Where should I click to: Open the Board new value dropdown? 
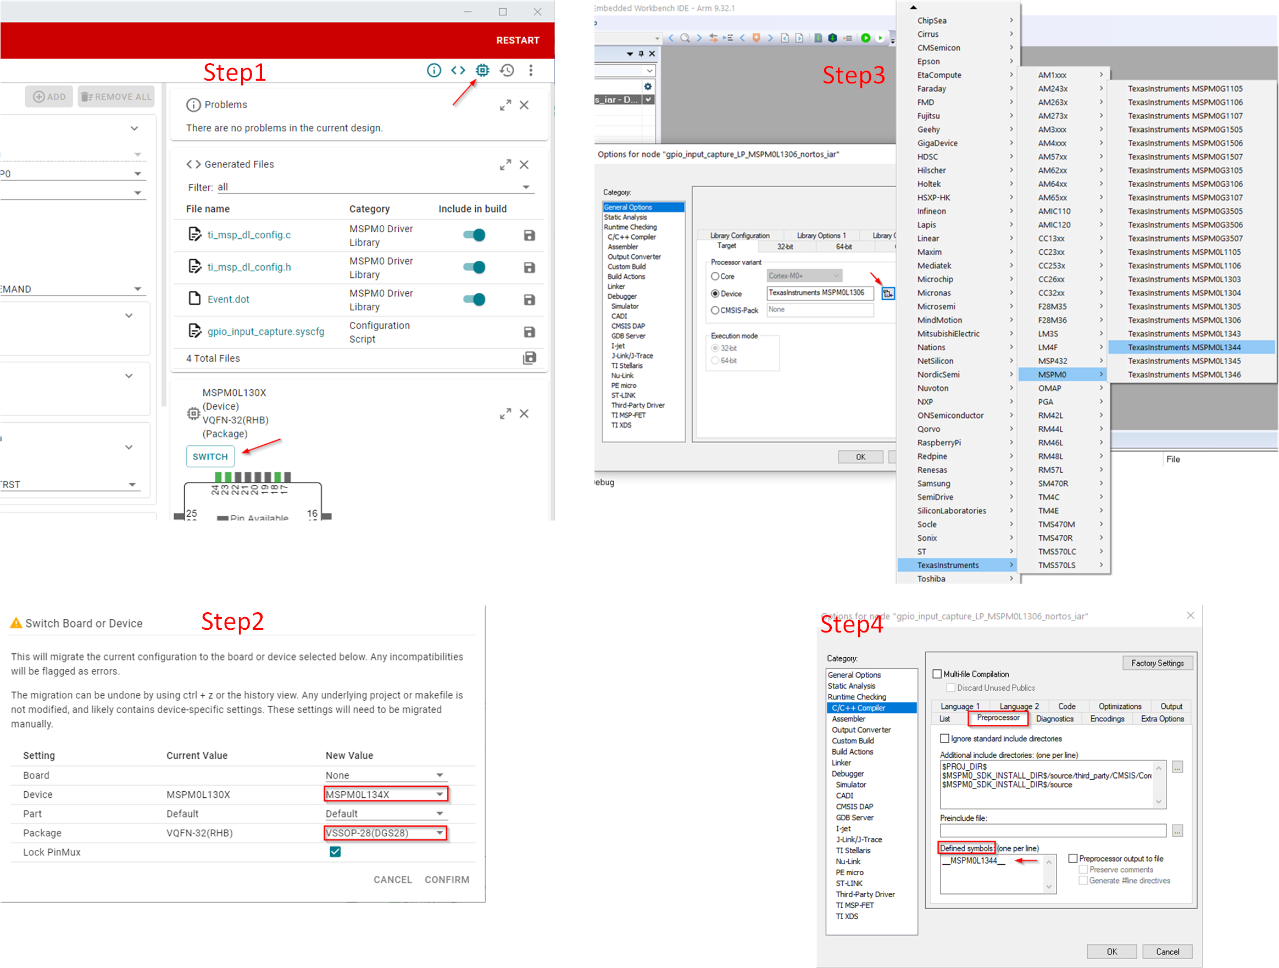(x=385, y=776)
